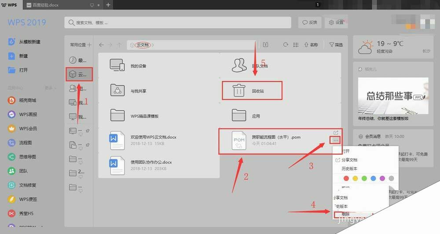Go up one folder level
This screenshot has height=234, width=440.
(119, 45)
